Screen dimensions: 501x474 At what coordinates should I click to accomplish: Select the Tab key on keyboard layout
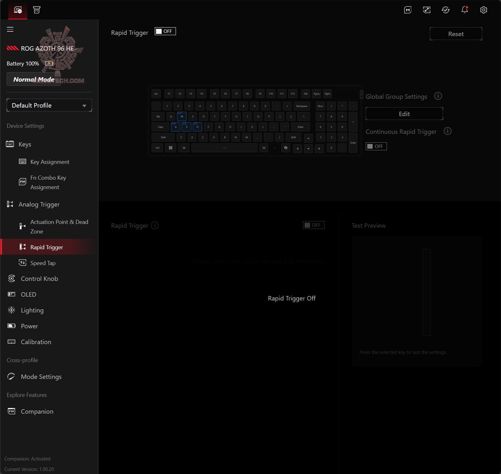158,116
